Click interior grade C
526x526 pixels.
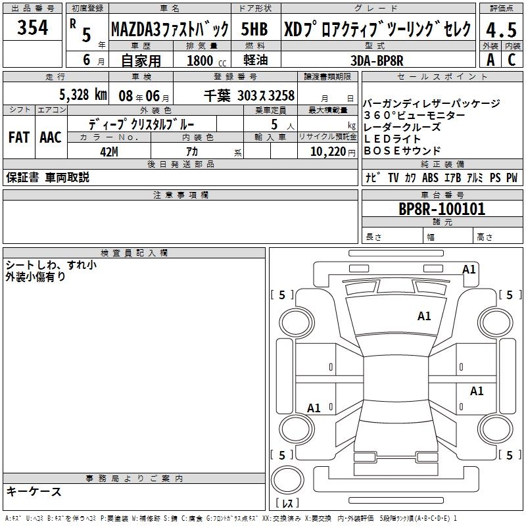(512, 60)
